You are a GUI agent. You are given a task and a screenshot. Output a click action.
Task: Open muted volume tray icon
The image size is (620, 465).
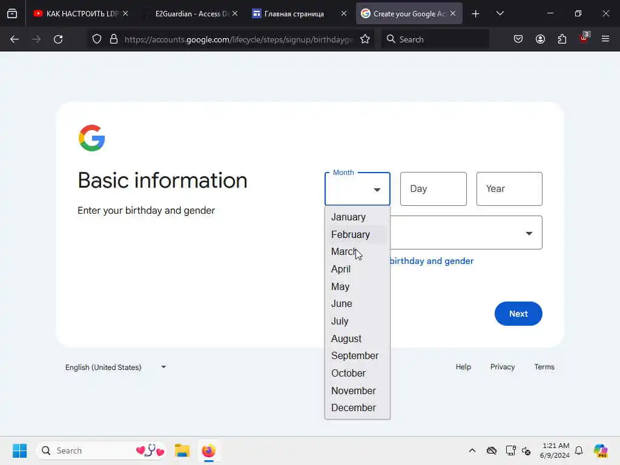[x=526, y=450]
